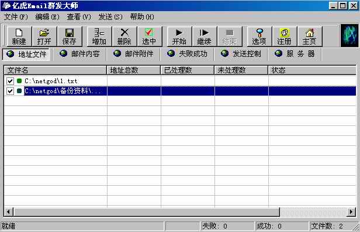Switch to the 邮件内容 tab
This screenshot has height=232, width=360.
click(x=79, y=54)
